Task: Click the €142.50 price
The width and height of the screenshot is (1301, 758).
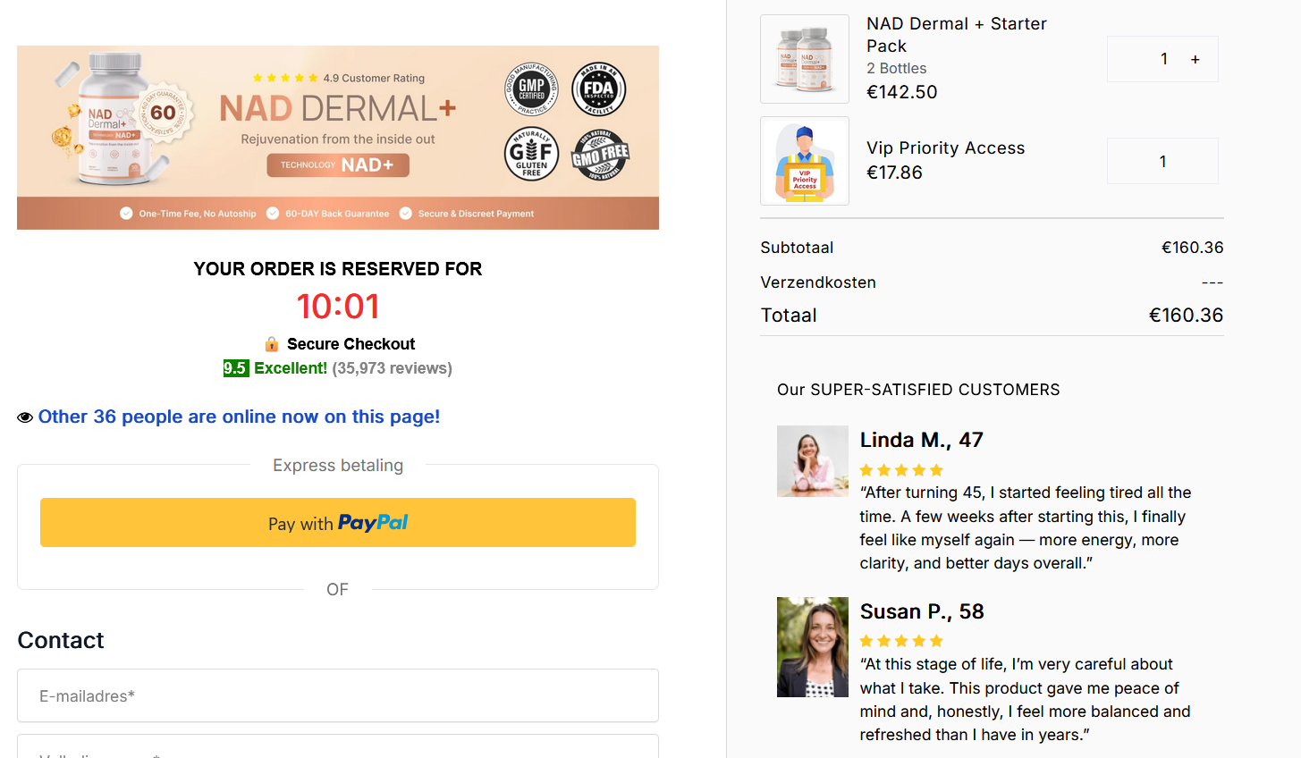Action: point(902,92)
